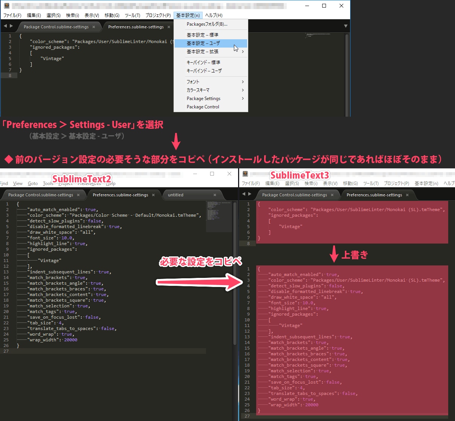The image size is (455, 421).
Task: Open ツール(T) menu in top window
Action: pyautogui.click(x=132, y=15)
